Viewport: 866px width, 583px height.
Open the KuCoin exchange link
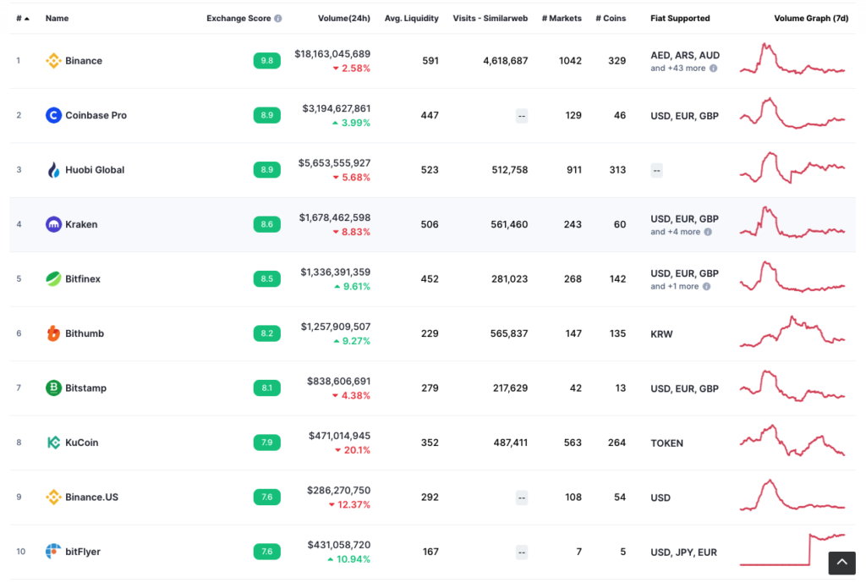point(82,443)
